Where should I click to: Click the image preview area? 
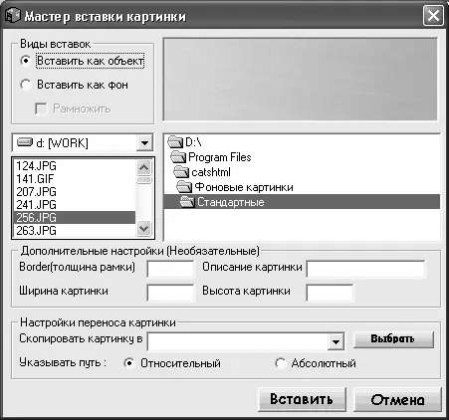pos(301,80)
